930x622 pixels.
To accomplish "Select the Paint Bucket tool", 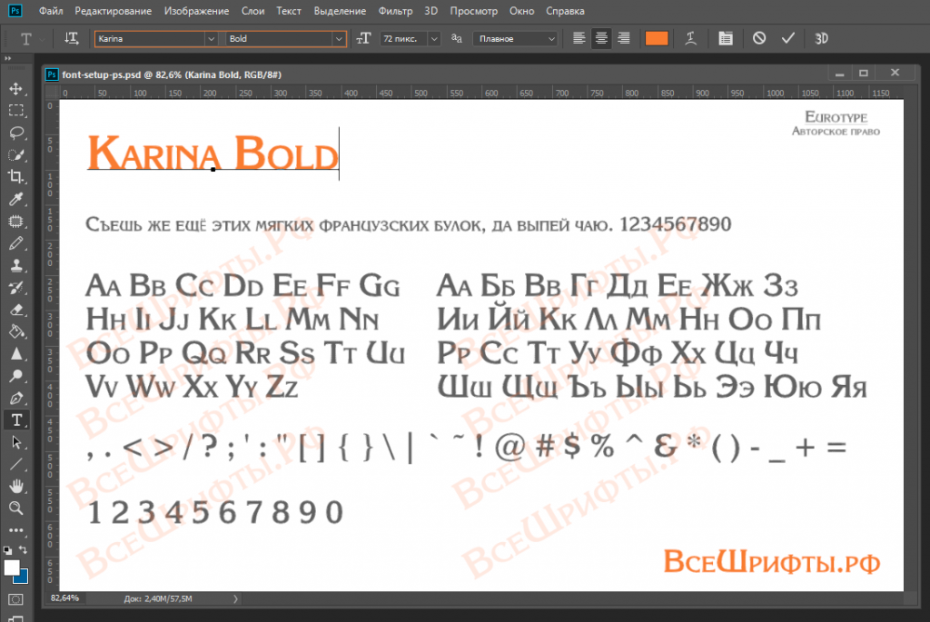I will (16, 331).
